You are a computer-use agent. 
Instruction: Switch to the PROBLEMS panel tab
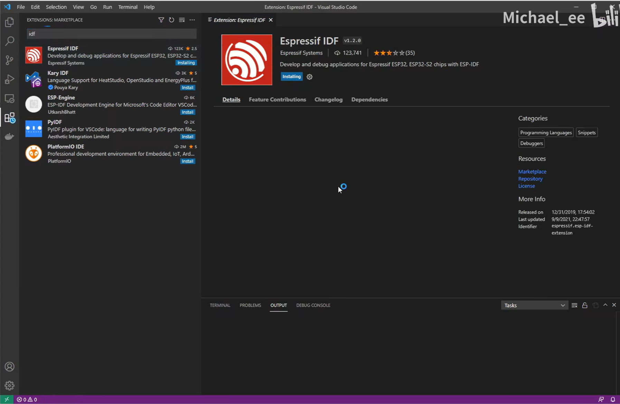[250, 305]
